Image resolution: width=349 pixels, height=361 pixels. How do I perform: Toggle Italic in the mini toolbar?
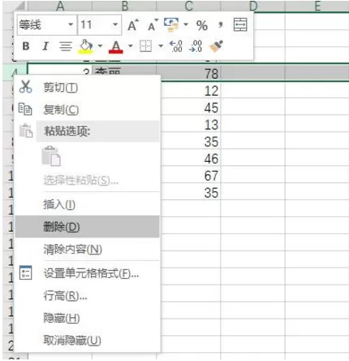coord(45,46)
